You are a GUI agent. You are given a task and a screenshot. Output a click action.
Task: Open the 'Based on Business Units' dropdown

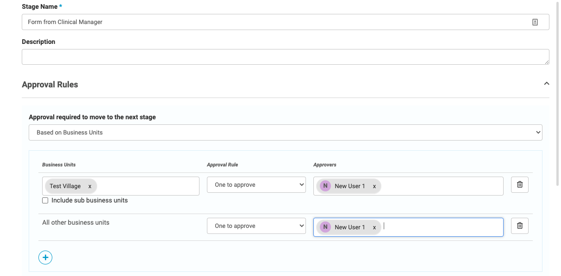pyautogui.click(x=285, y=132)
